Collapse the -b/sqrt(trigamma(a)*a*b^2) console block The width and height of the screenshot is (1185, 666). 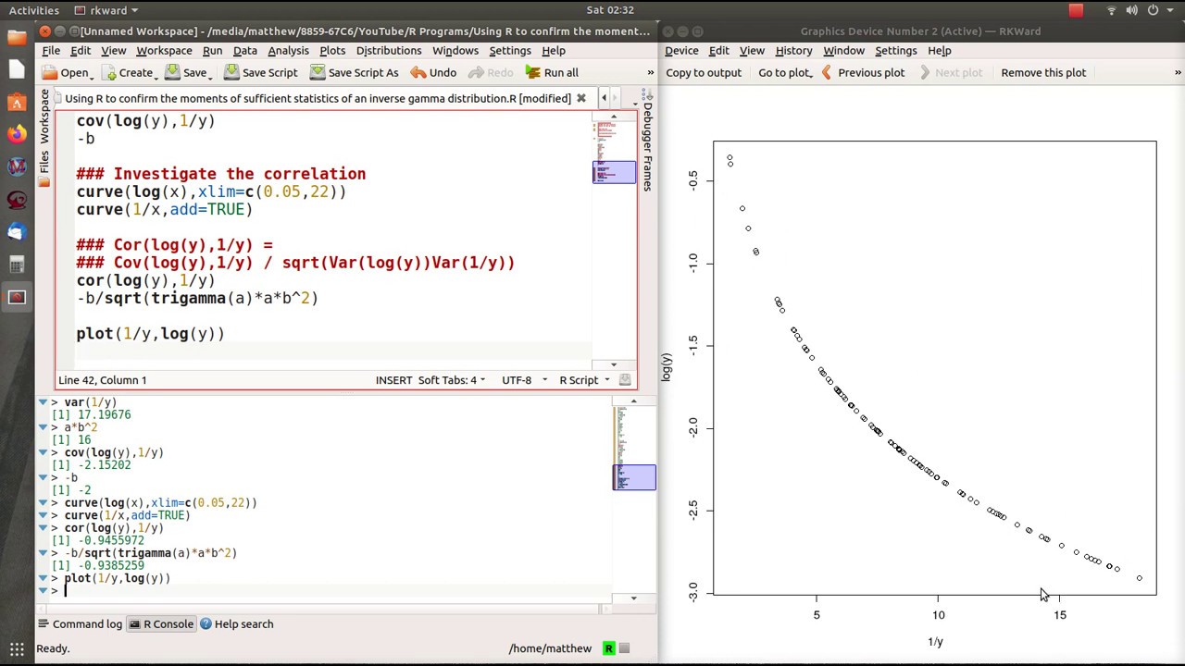click(43, 553)
